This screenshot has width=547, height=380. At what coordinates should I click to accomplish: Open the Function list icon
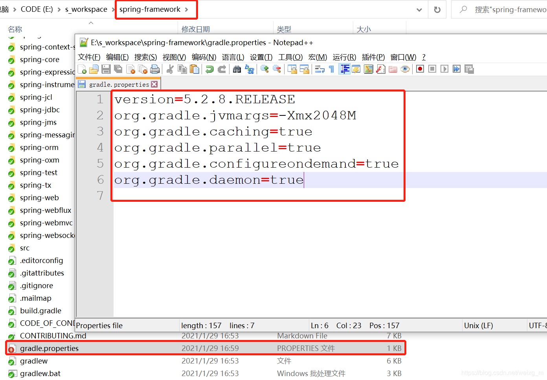point(380,69)
